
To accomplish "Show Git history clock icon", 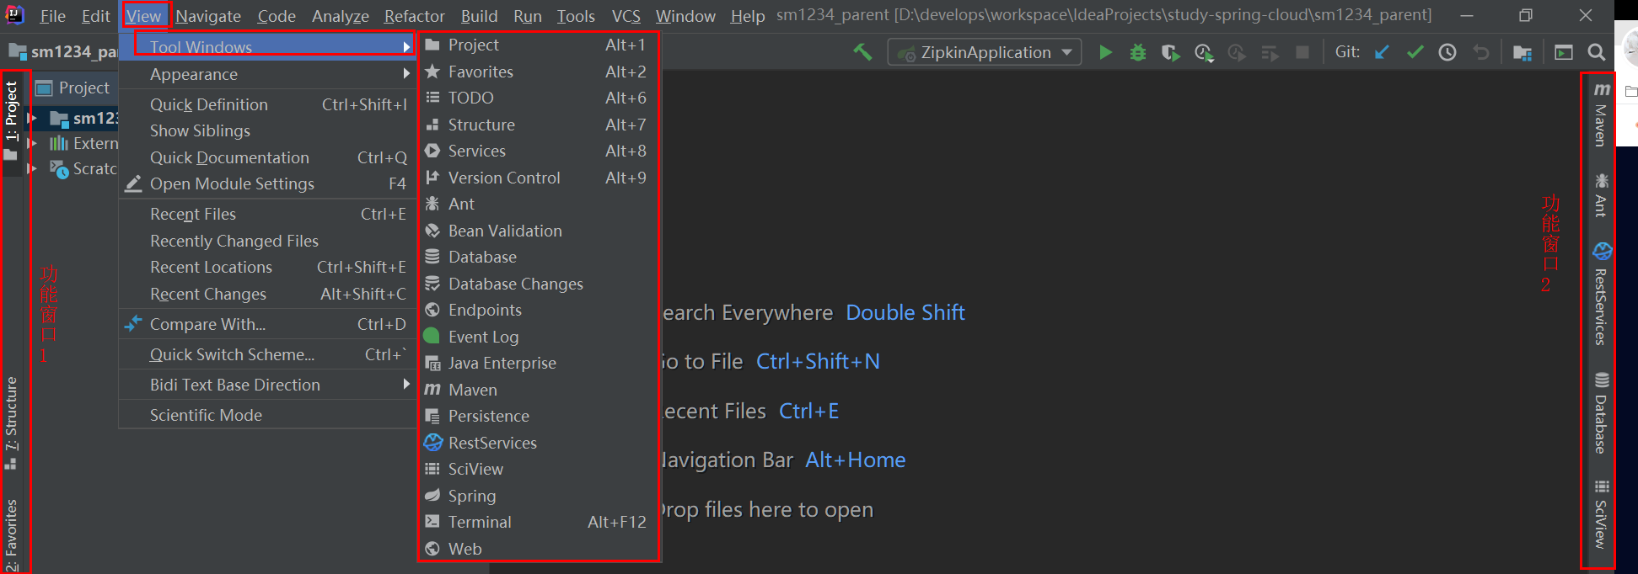I will pos(1447,52).
